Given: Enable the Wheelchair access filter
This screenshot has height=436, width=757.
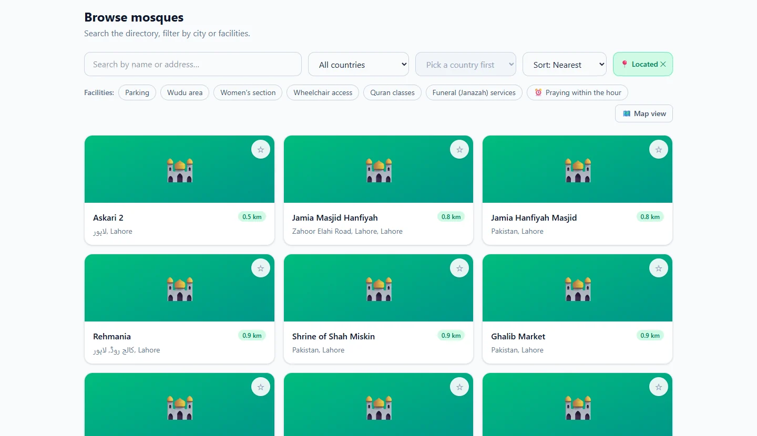Looking at the screenshot, I should point(323,92).
